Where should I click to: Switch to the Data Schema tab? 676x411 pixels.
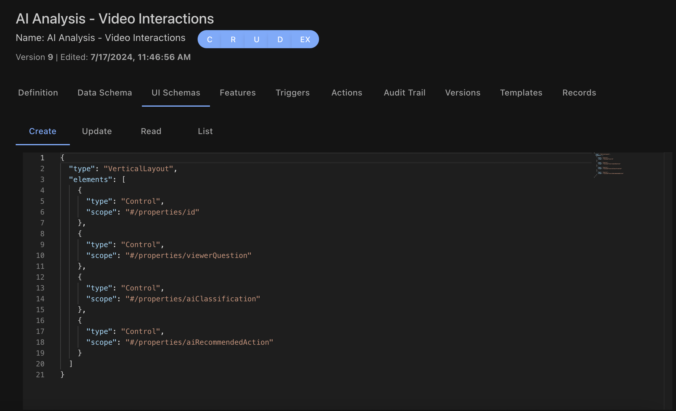[x=105, y=93]
